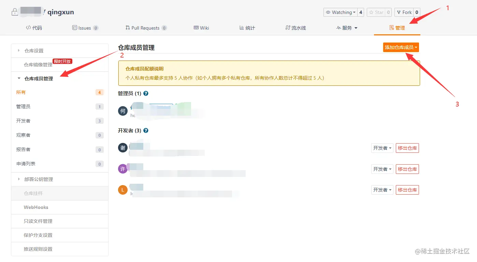Switch to the Pull Requests tab
The height and width of the screenshot is (262, 477).
pyautogui.click(x=146, y=28)
